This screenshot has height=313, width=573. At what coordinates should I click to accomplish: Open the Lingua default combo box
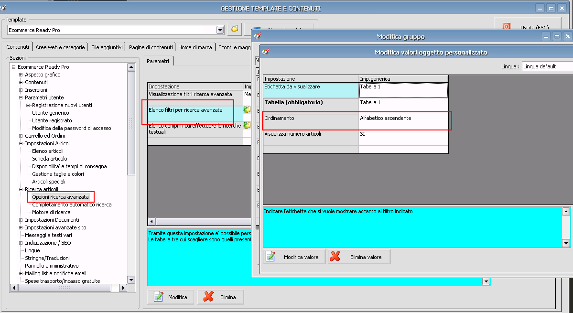547,66
